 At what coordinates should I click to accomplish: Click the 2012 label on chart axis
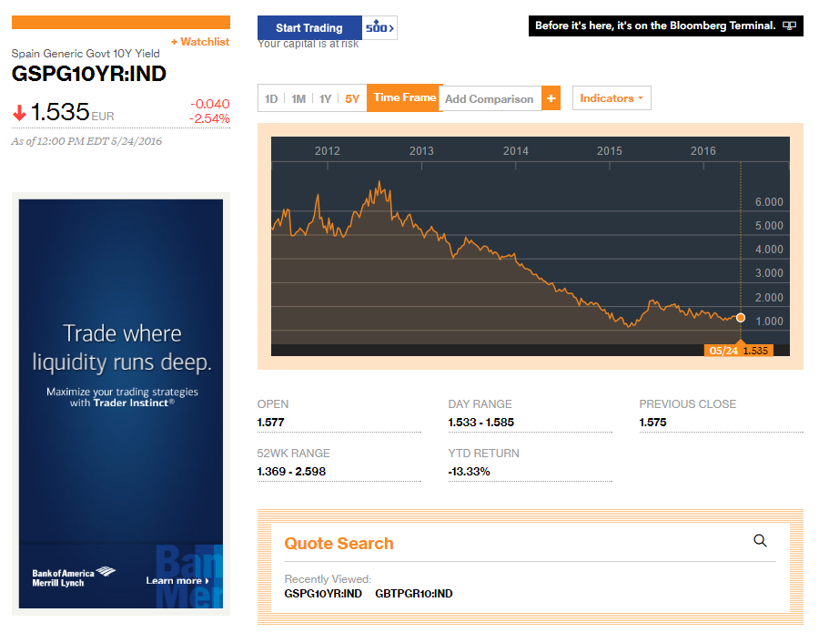tap(328, 151)
